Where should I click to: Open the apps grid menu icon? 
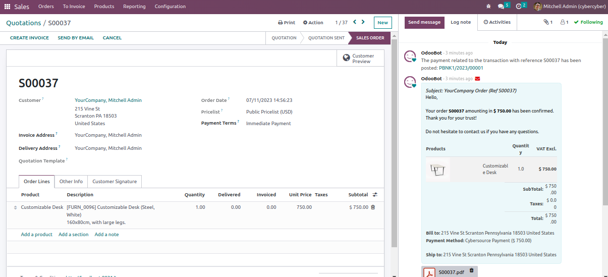coord(7,7)
